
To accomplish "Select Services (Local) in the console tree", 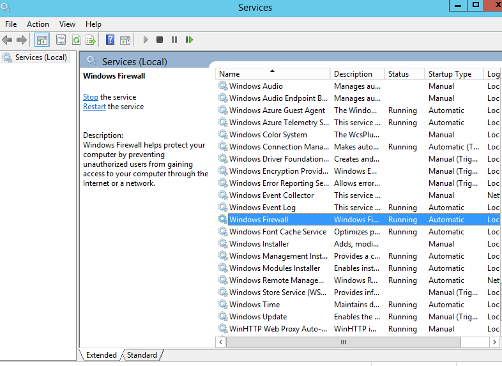I will click(41, 57).
